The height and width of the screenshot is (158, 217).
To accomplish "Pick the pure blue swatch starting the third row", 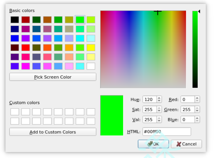I will 15,38.
